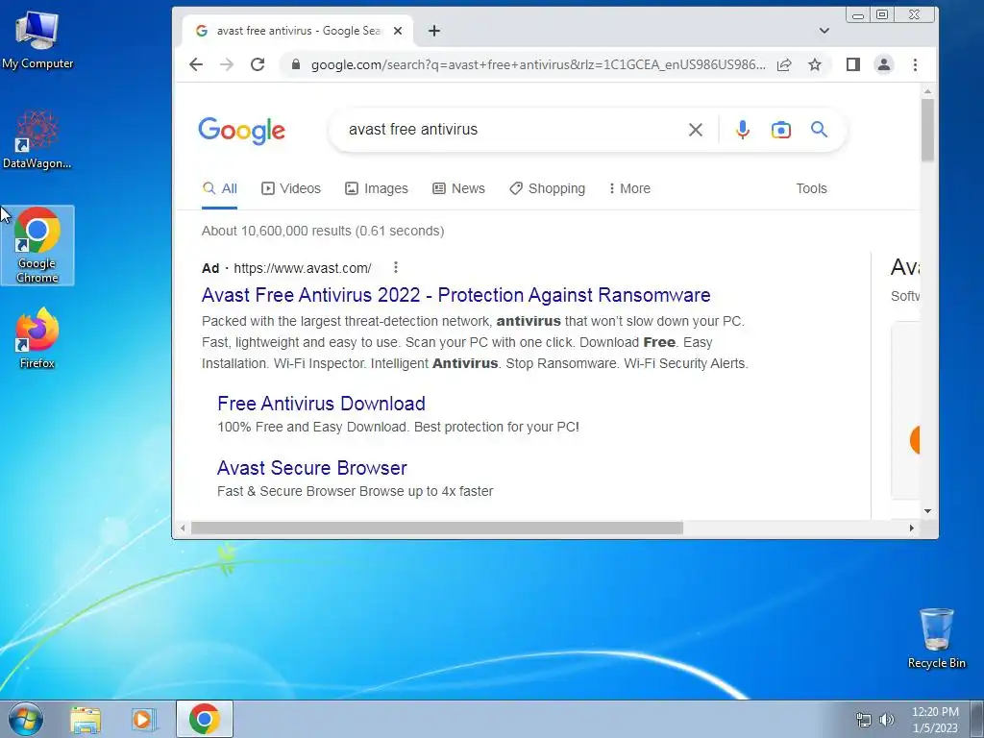The height and width of the screenshot is (738, 984).
Task: Click the Chrome taskbar button
Action: 204,719
